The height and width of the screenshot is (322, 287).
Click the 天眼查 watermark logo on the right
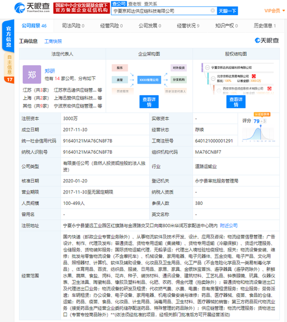click(267, 40)
